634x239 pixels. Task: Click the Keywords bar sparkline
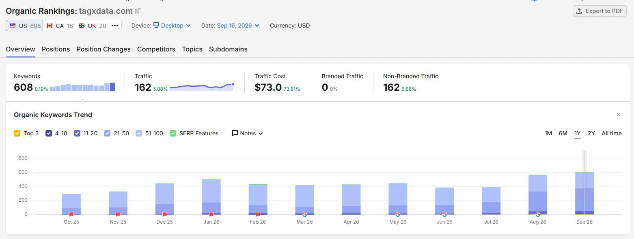82,87
